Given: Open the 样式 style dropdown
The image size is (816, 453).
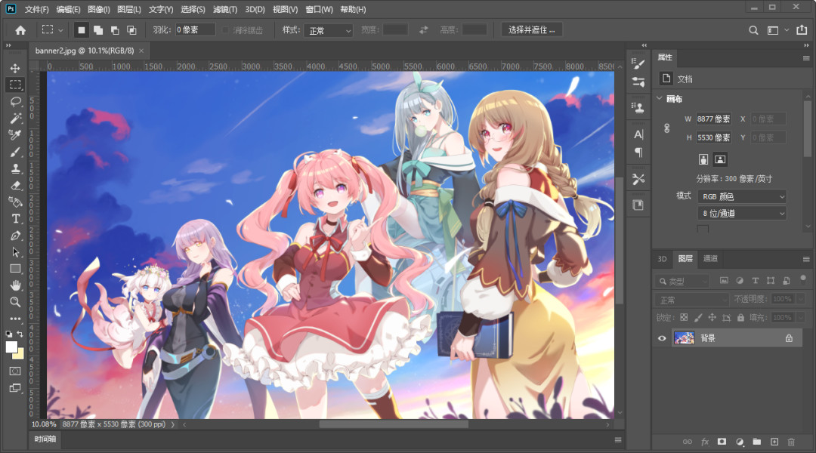Looking at the screenshot, I should pos(329,31).
